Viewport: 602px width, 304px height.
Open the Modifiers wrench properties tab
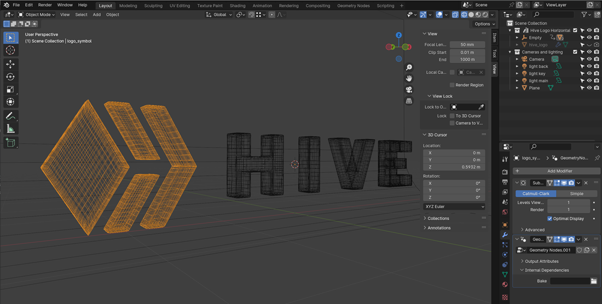pos(505,235)
